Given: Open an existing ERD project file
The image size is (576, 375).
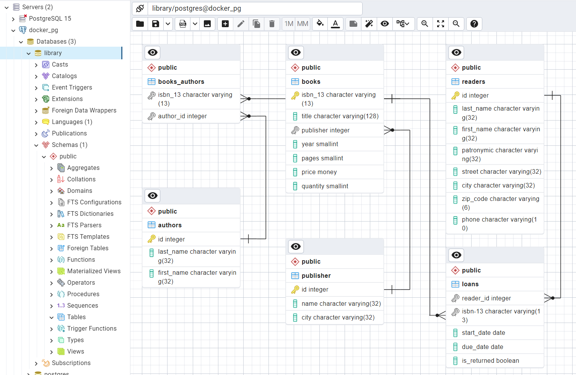Looking at the screenshot, I should (x=140, y=24).
